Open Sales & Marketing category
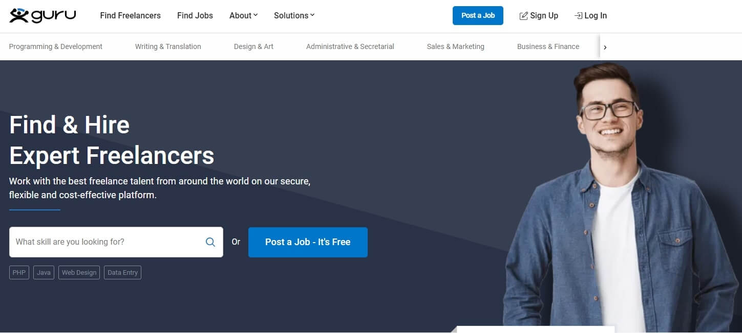 click(455, 46)
